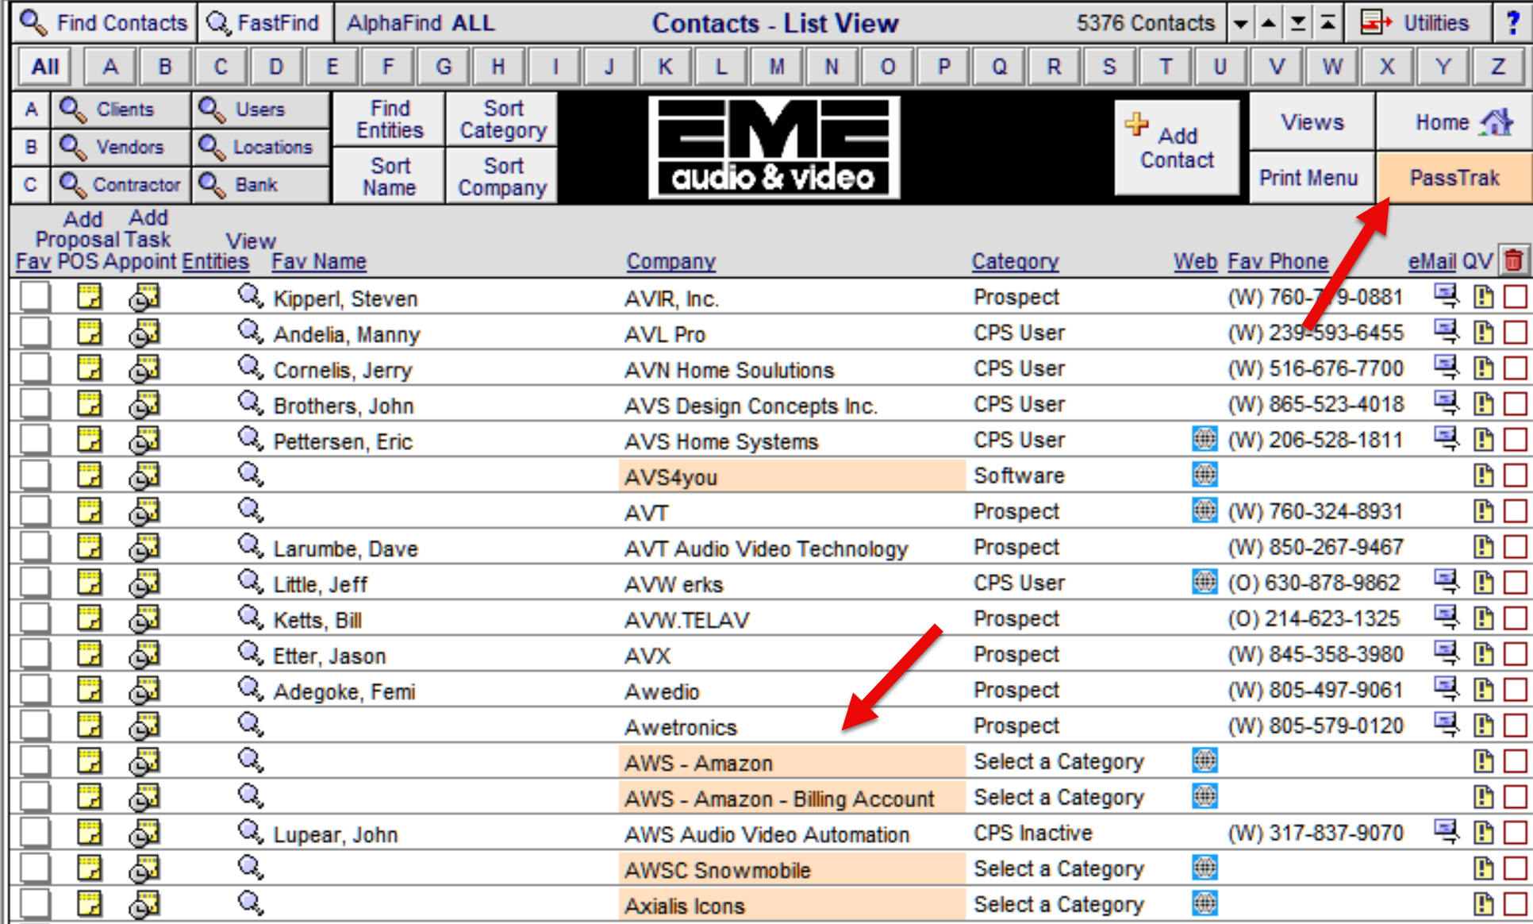
Task: Filter contacts by letter Z tab
Action: [1498, 67]
